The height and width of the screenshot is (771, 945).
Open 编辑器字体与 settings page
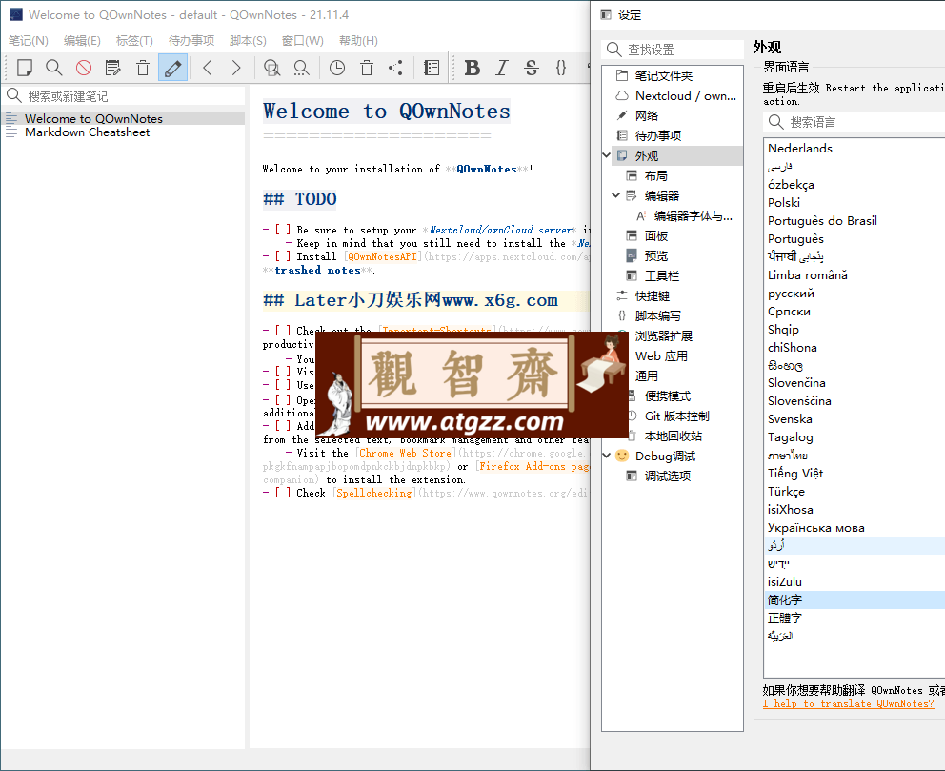click(694, 215)
